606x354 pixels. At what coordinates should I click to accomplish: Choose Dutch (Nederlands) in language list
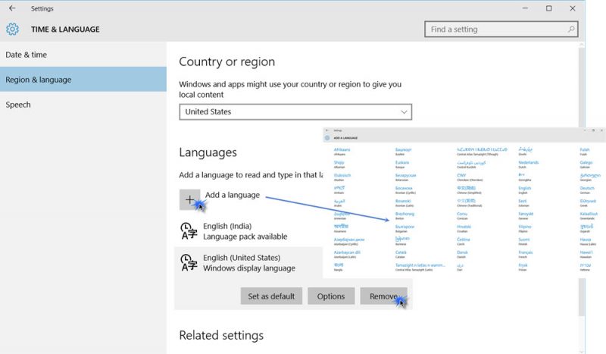click(x=528, y=164)
